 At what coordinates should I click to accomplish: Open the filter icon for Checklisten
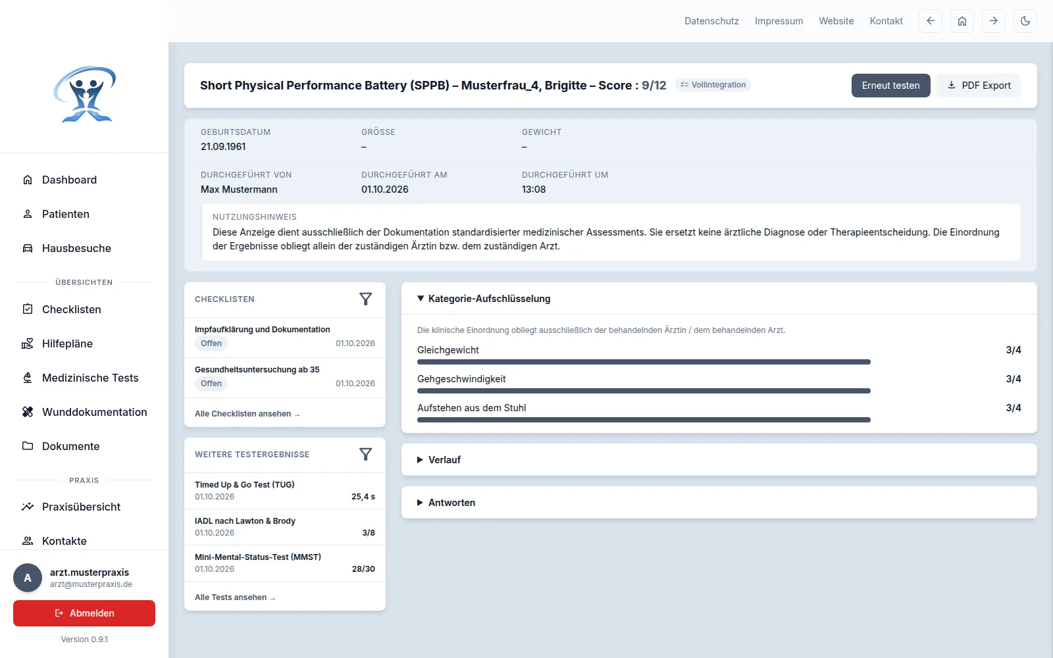[366, 299]
